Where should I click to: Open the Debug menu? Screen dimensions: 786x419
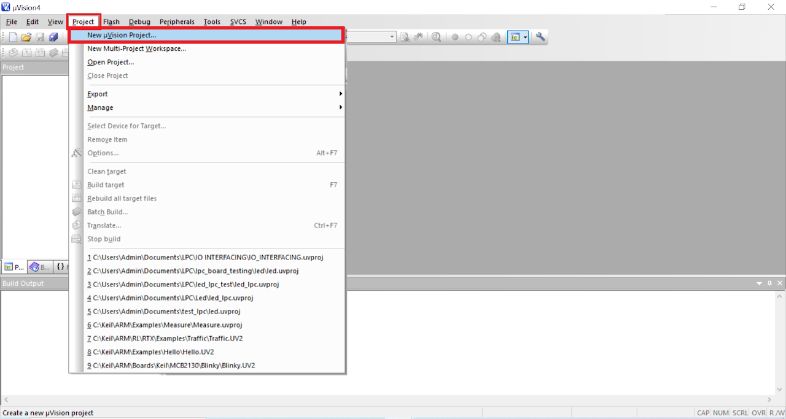[x=139, y=21]
